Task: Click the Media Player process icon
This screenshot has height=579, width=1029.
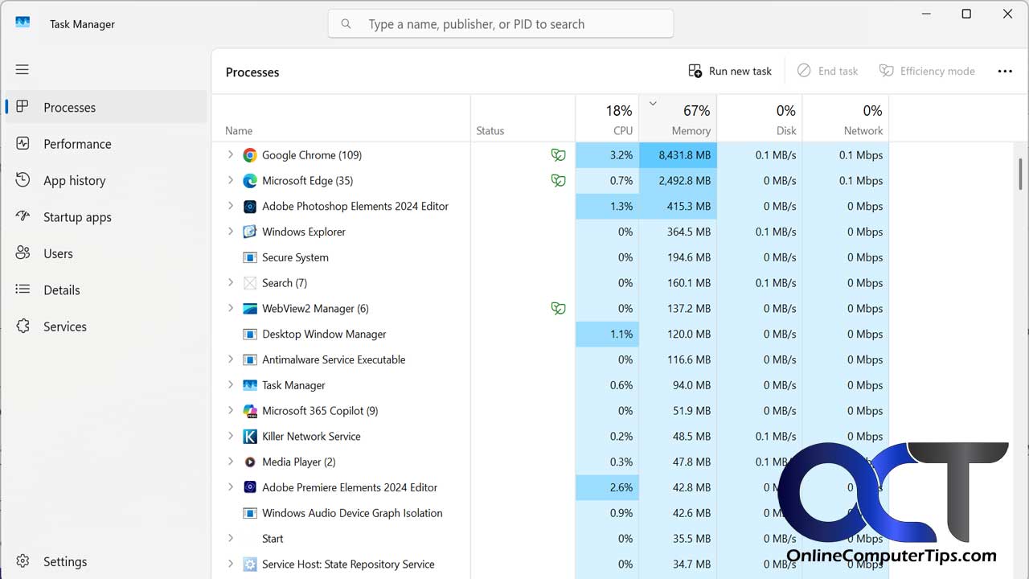Action: tap(250, 462)
